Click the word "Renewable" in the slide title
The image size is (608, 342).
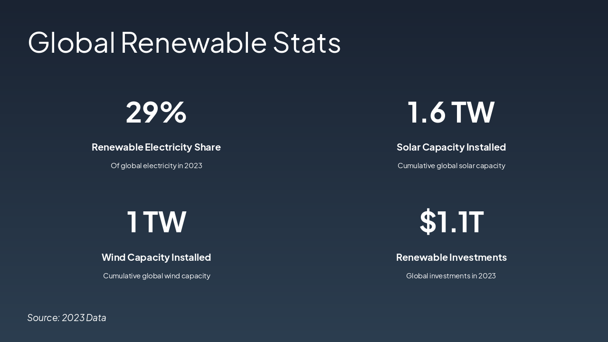(x=193, y=42)
